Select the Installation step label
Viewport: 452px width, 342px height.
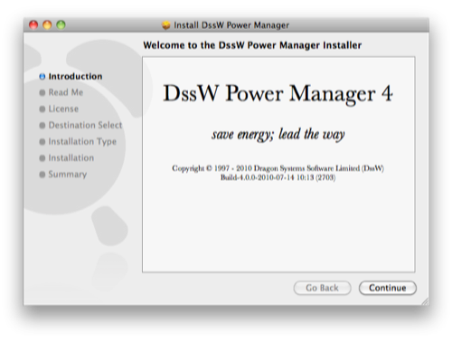71,157
